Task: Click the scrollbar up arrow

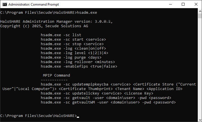Action: [199, 11]
